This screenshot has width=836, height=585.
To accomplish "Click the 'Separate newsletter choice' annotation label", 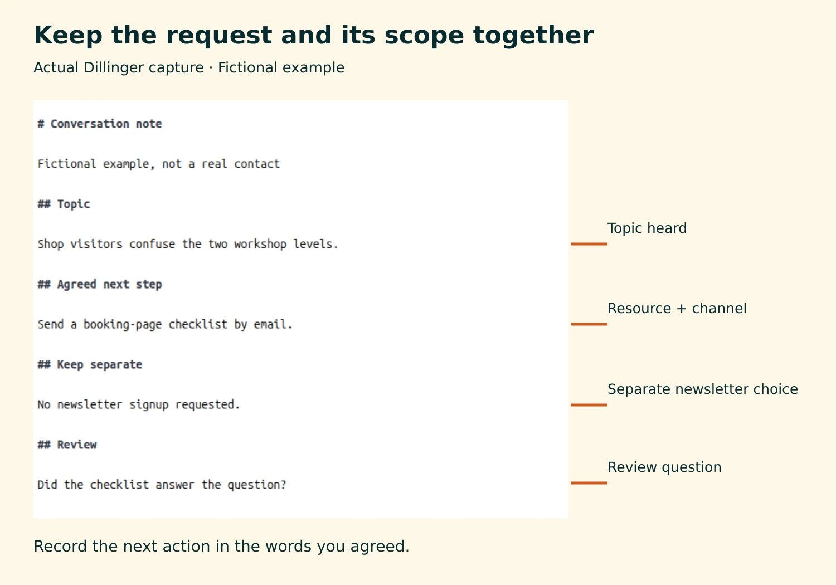I will (703, 389).
